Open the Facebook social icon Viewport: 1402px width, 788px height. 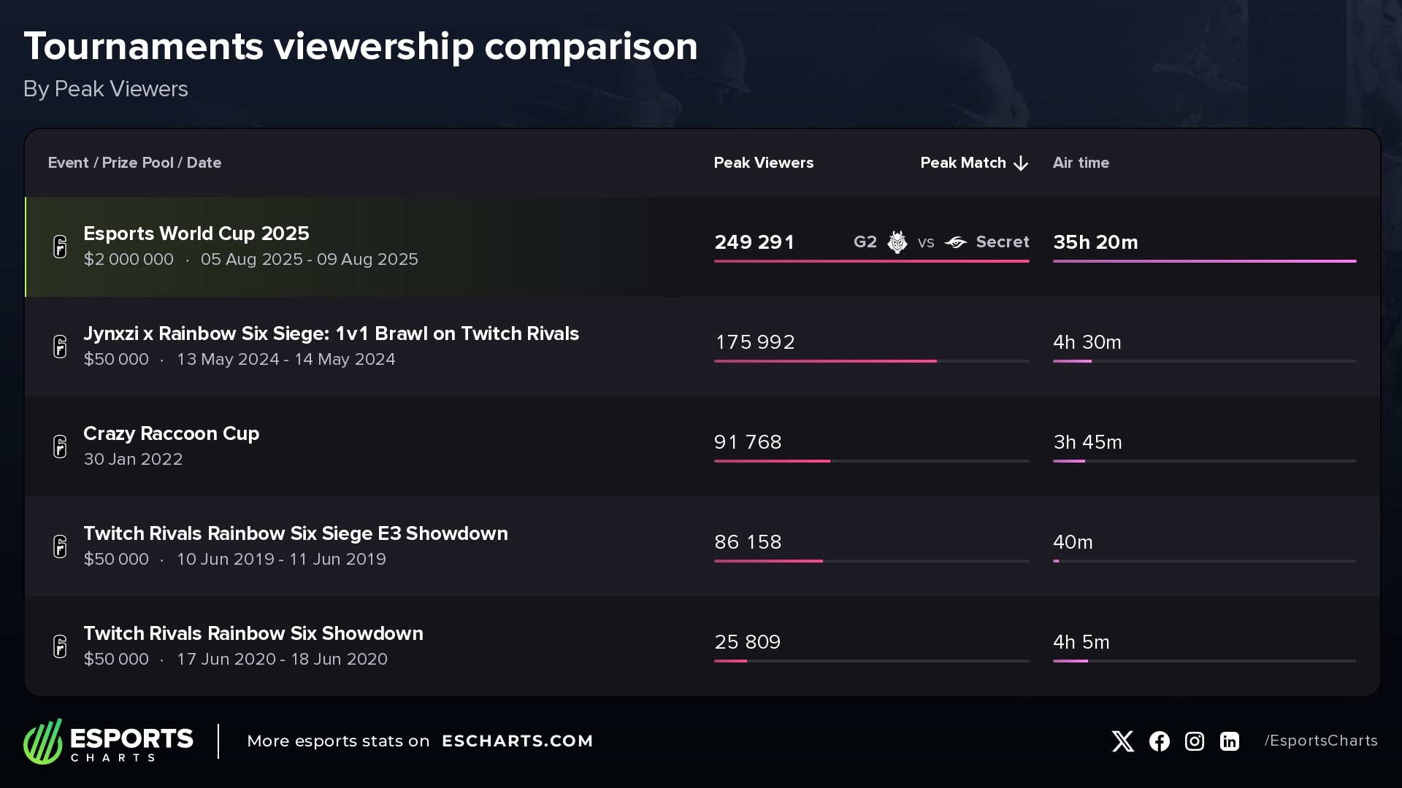point(1159,741)
